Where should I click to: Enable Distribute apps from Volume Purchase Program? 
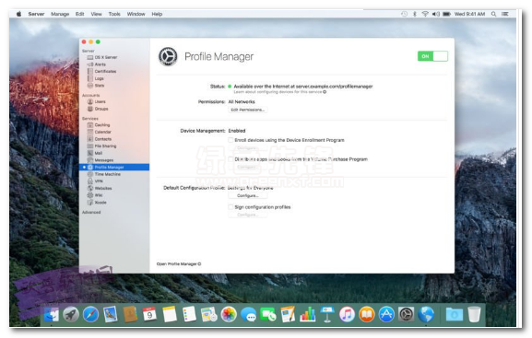click(231, 159)
